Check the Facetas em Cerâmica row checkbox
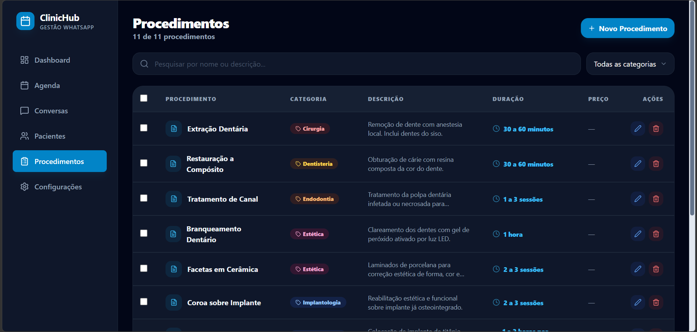Screen dimensions: 697x332 click(144, 268)
